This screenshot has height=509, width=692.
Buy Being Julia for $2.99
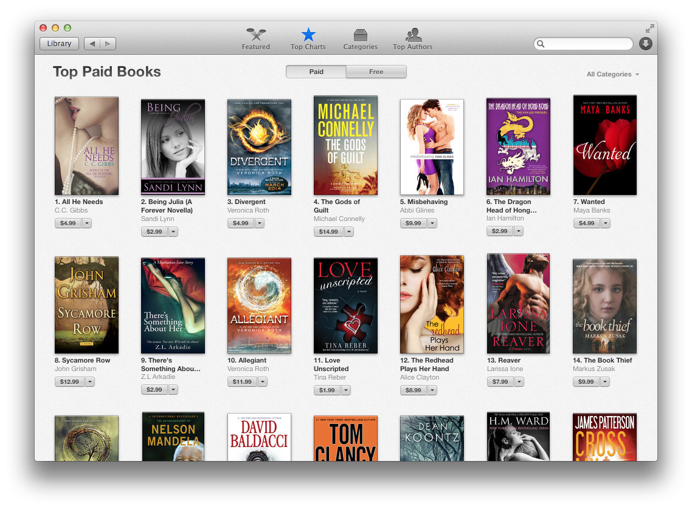(x=154, y=231)
